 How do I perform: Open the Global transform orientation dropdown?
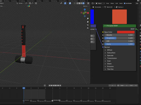tap(20, 3)
